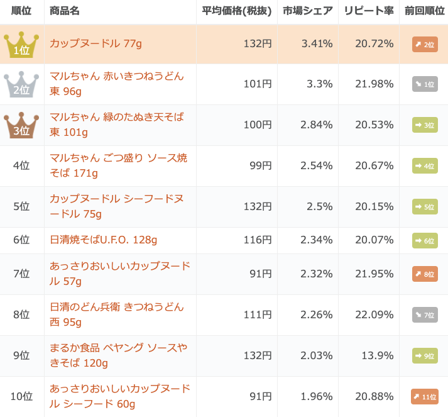Click the 市場シェア column header
The width and height of the screenshot is (448, 417).
[x=308, y=11]
